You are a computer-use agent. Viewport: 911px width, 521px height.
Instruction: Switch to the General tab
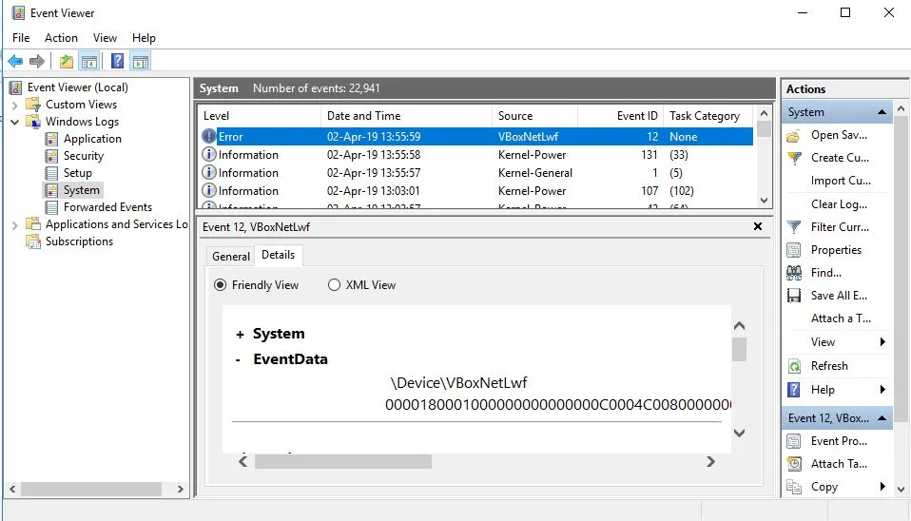231,256
